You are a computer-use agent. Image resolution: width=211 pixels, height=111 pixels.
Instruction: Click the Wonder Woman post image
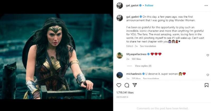pyautogui.click(x=56, y=56)
